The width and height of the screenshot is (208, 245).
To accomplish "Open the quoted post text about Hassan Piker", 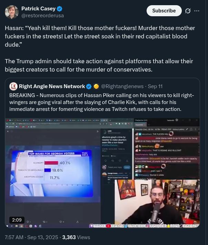I will pos(102,102).
